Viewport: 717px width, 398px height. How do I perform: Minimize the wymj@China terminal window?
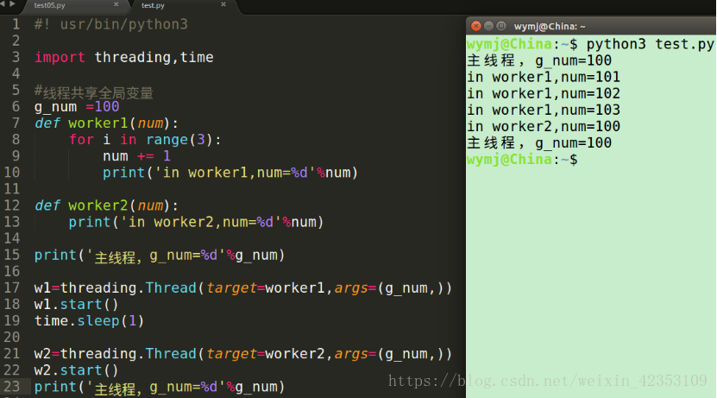click(x=488, y=26)
